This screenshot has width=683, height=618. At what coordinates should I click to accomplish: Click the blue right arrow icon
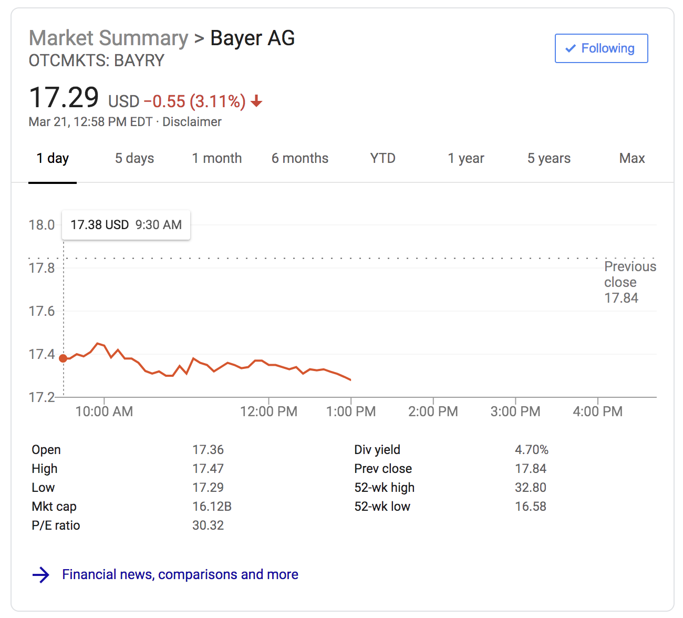coord(41,575)
